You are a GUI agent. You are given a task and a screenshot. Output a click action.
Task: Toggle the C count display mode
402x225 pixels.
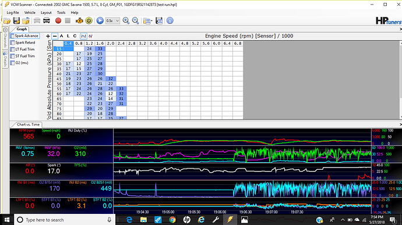coord(75,36)
